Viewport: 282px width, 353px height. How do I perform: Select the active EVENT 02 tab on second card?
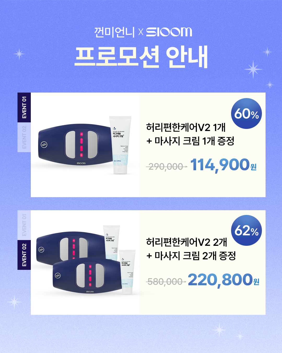click(24, 255)
